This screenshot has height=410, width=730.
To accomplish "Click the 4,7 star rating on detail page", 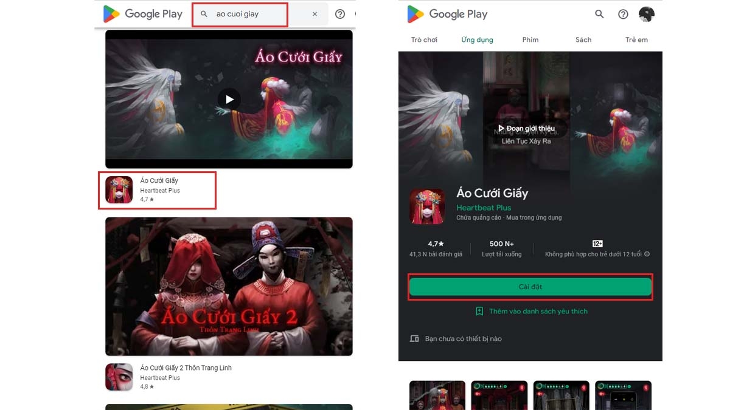I will coord(436,244).
